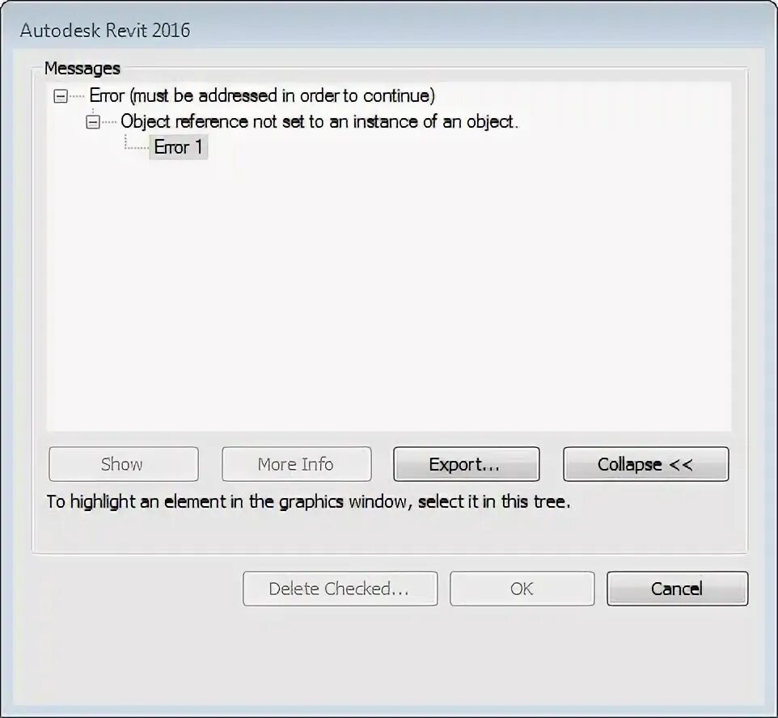
Task: Click the More Info button
Action: [x=296, y=464]
